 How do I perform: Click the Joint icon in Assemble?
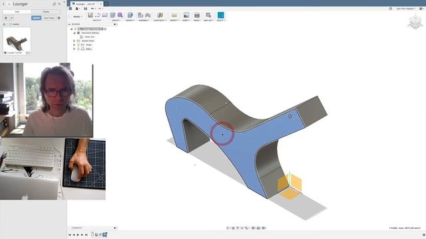point(148,15)
